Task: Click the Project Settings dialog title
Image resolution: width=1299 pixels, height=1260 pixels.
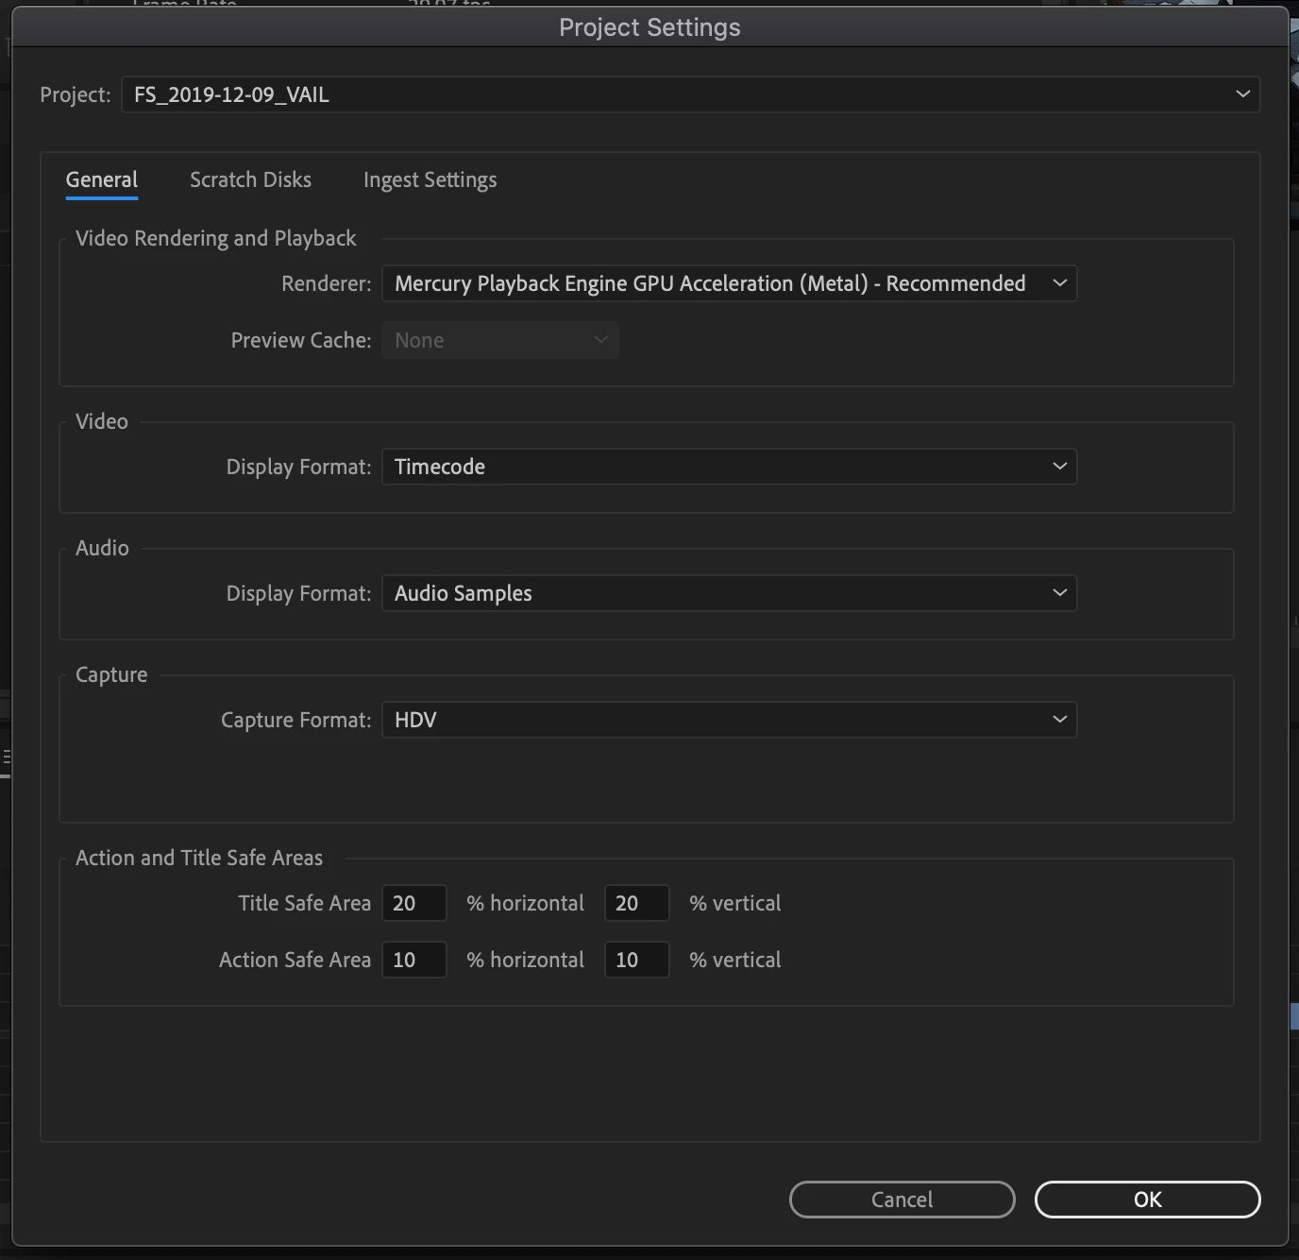Action: tap(649, 27)
